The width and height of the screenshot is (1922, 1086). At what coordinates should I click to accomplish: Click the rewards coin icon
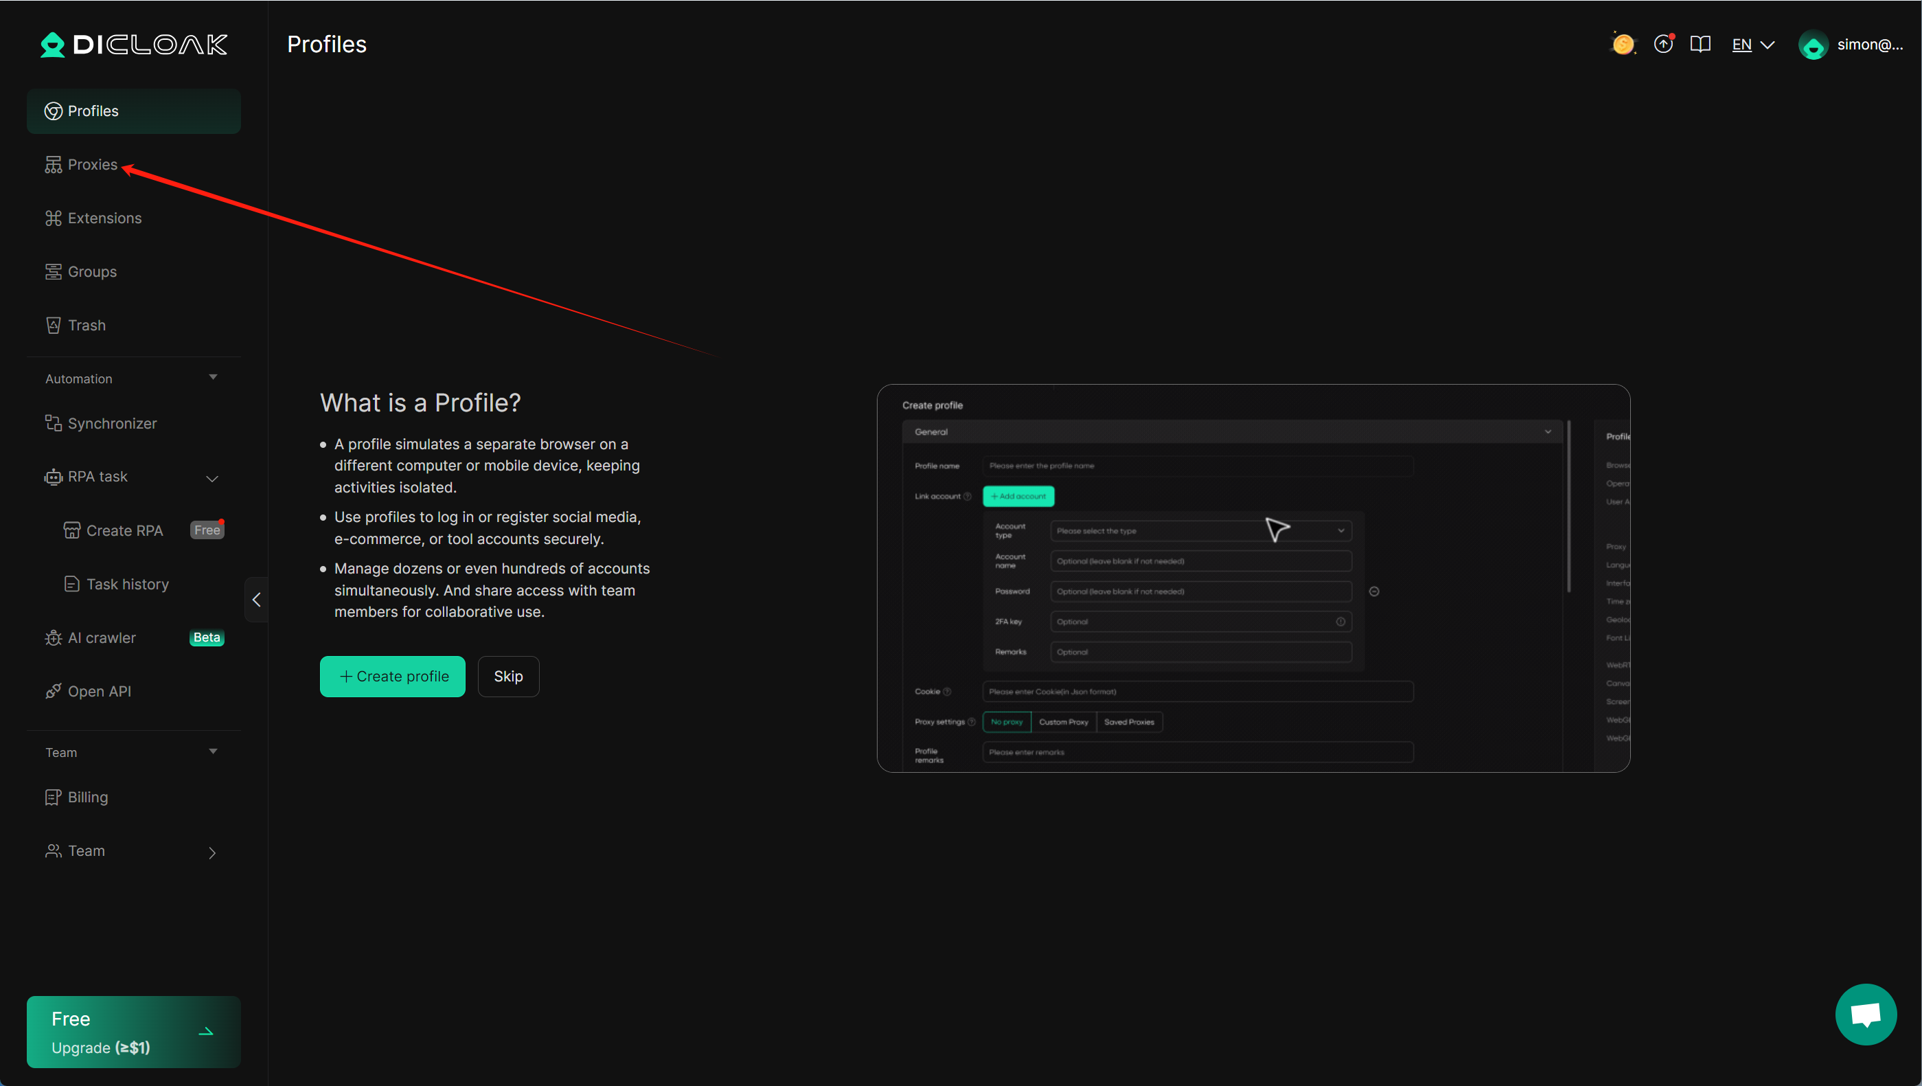(1623, 44)
